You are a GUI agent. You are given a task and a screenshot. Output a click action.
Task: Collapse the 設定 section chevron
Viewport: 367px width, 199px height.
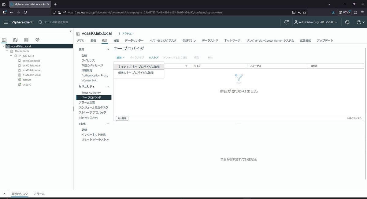[108, 49]
